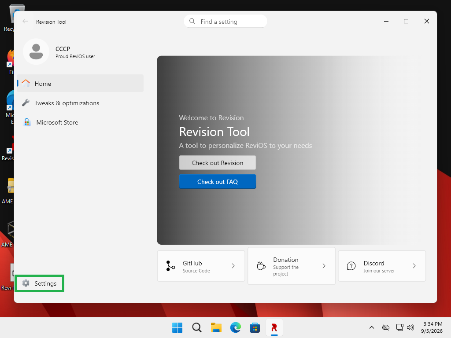Viewport: 451px width, 338px height.
Task: Click the 'Proud ReviOS user' text
Action: [75, 56]
